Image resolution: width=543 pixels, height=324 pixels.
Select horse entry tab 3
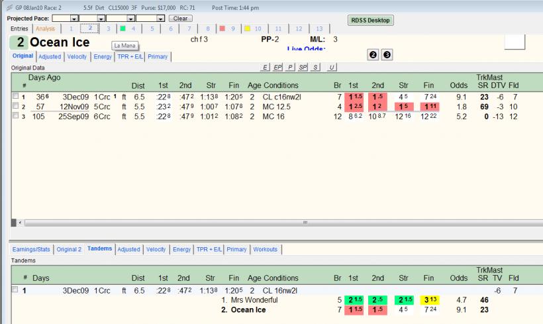(109, 28)
